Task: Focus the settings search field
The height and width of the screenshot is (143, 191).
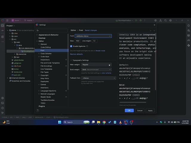Action: click(x=52, y=30)
